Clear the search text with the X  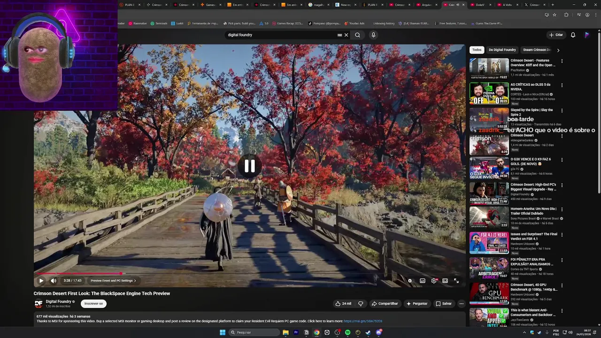(x=347, y=35)
